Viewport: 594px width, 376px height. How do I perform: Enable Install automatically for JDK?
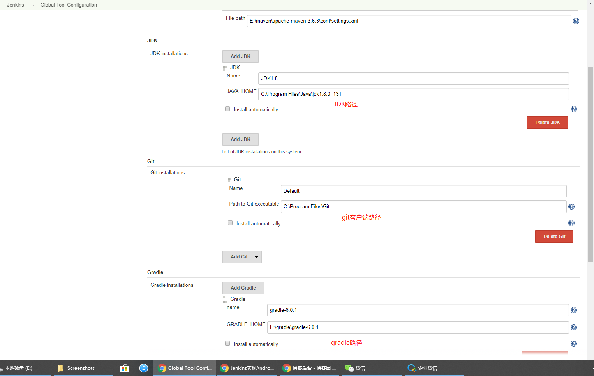227,109
